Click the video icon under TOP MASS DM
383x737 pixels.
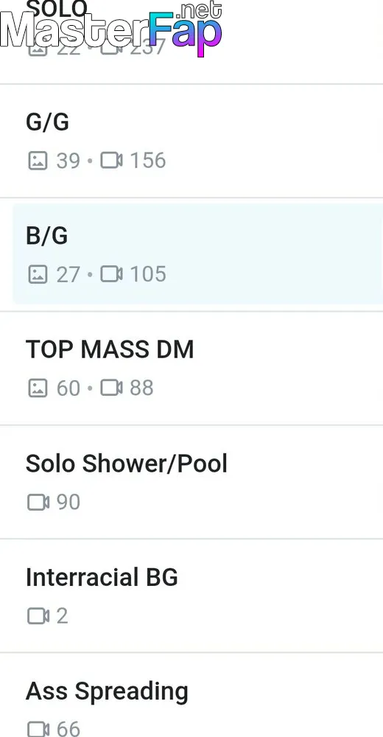(x=111, y=388)
